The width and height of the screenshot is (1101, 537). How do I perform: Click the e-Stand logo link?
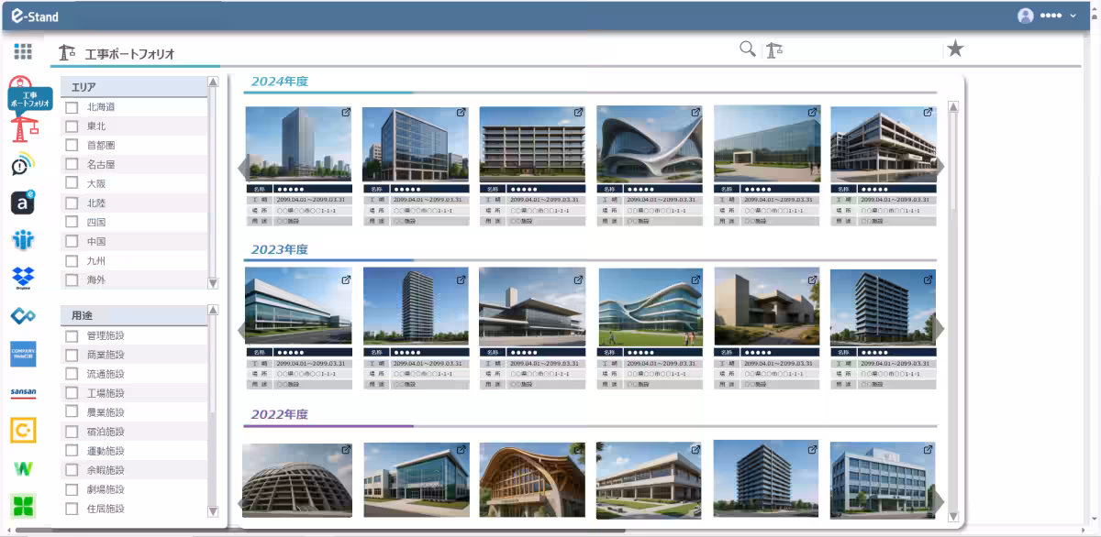[x=35, y=16]
